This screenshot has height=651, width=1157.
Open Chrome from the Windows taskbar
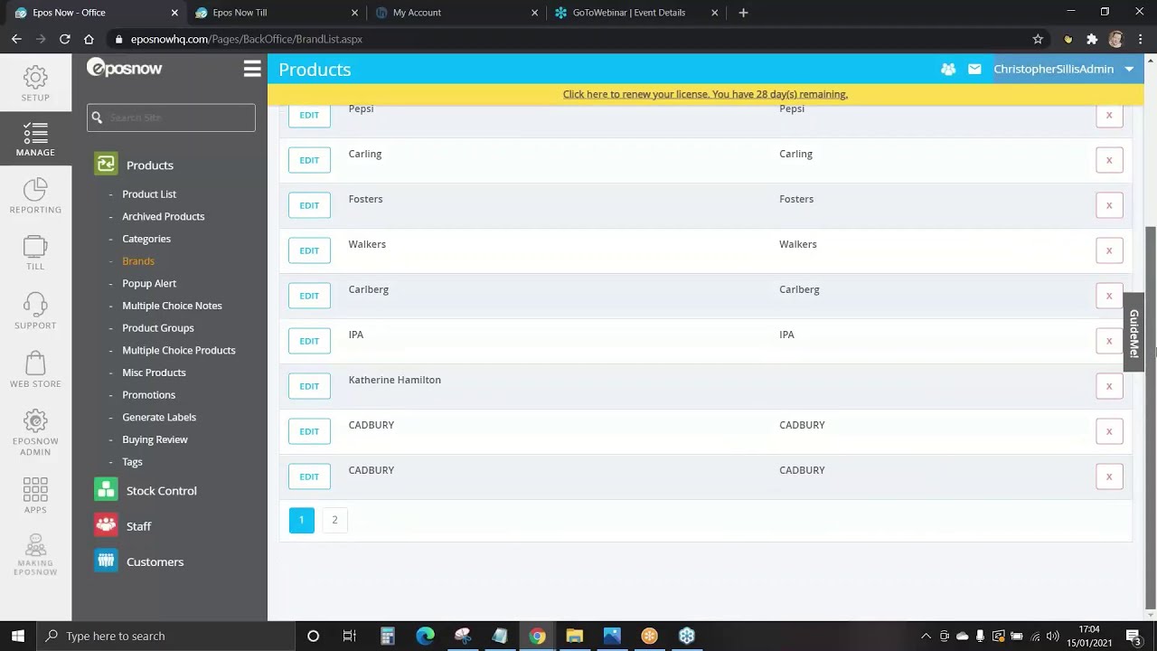537,636
